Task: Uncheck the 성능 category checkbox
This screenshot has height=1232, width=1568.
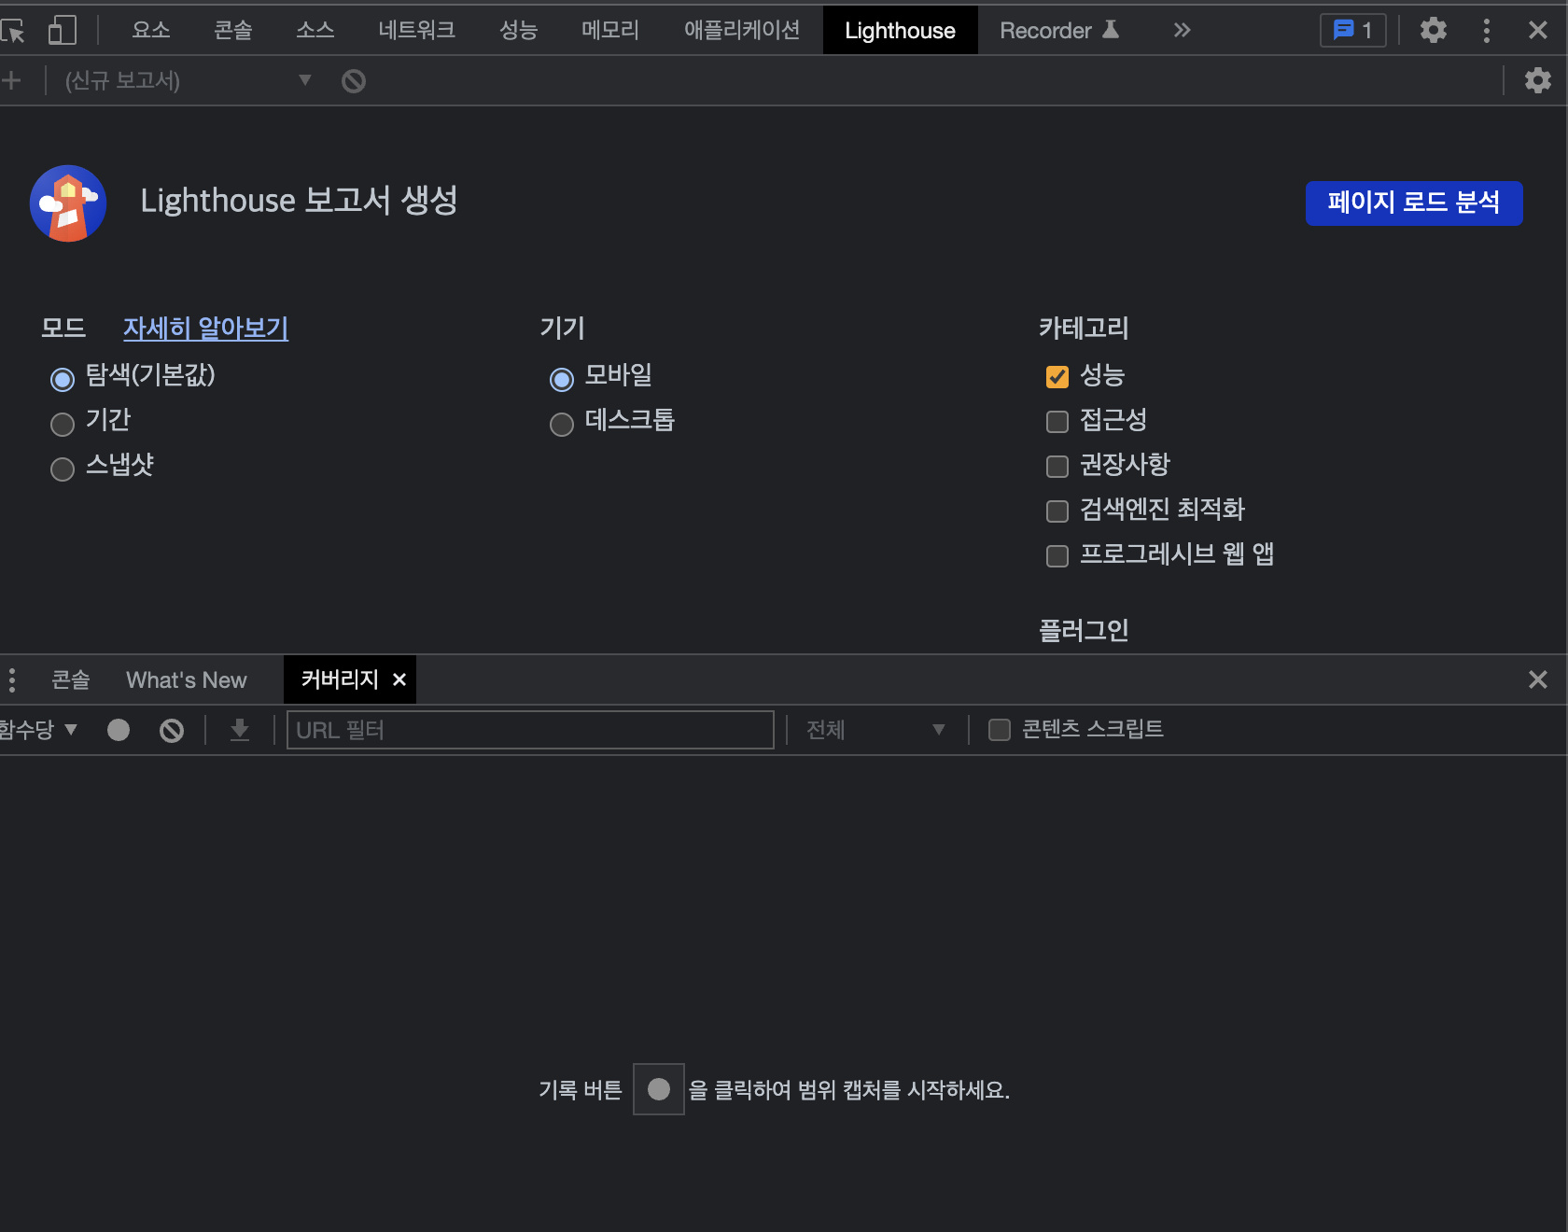Action: (x=1057, y=377)
